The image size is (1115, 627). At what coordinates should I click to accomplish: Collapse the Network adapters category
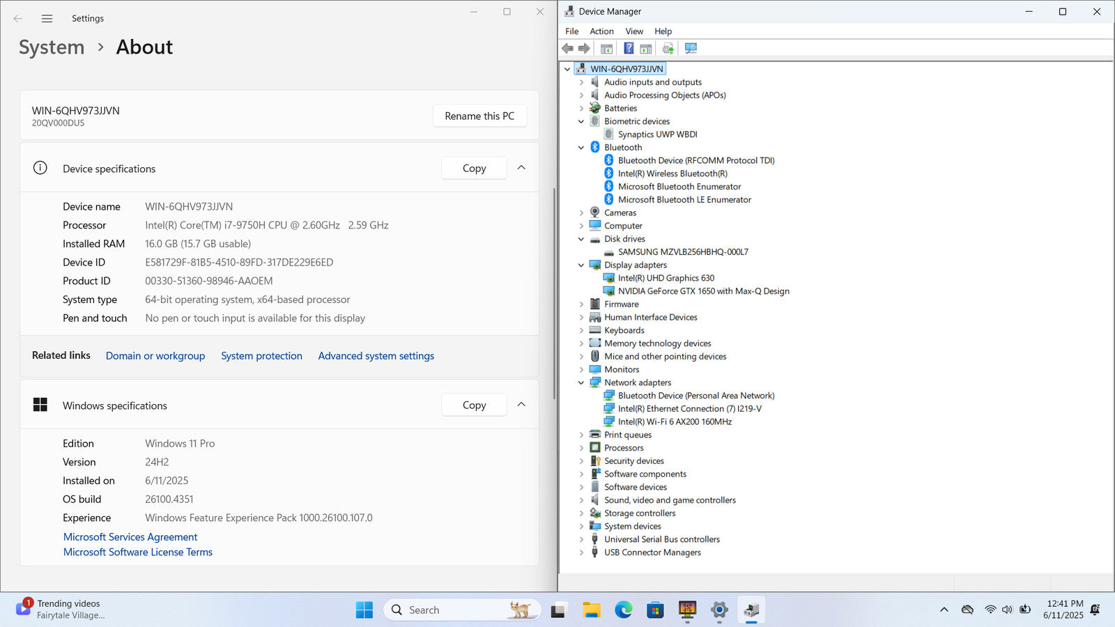pos(581,382)
